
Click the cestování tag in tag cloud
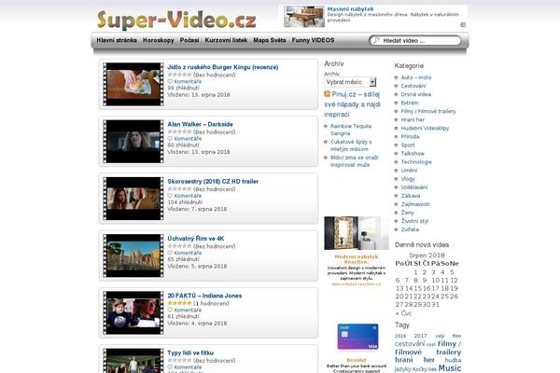(x=410, y=344)
